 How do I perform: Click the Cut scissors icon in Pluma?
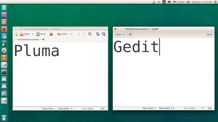(79, 34)
